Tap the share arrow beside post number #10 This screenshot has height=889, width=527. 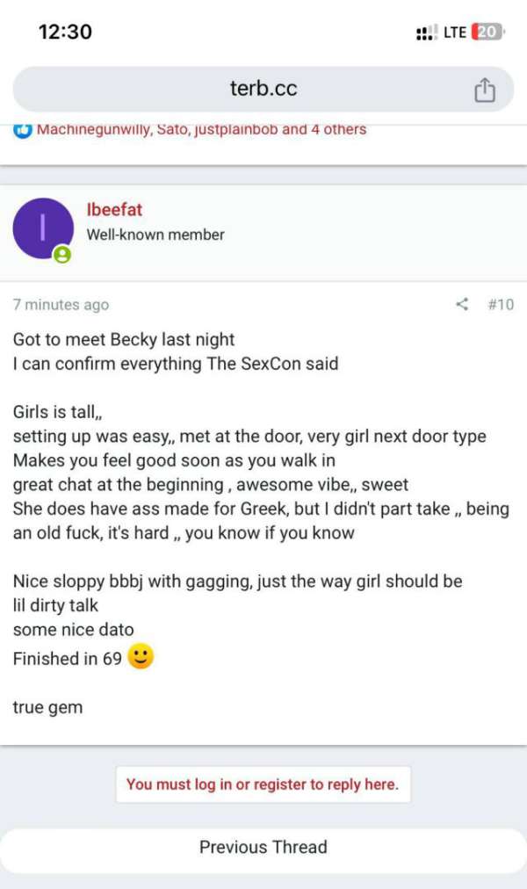[x=461, y=304]
